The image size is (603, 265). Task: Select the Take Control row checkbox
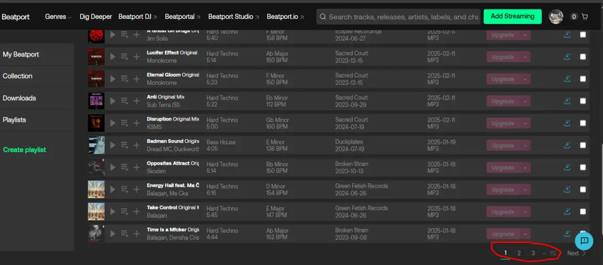point(583,211)
